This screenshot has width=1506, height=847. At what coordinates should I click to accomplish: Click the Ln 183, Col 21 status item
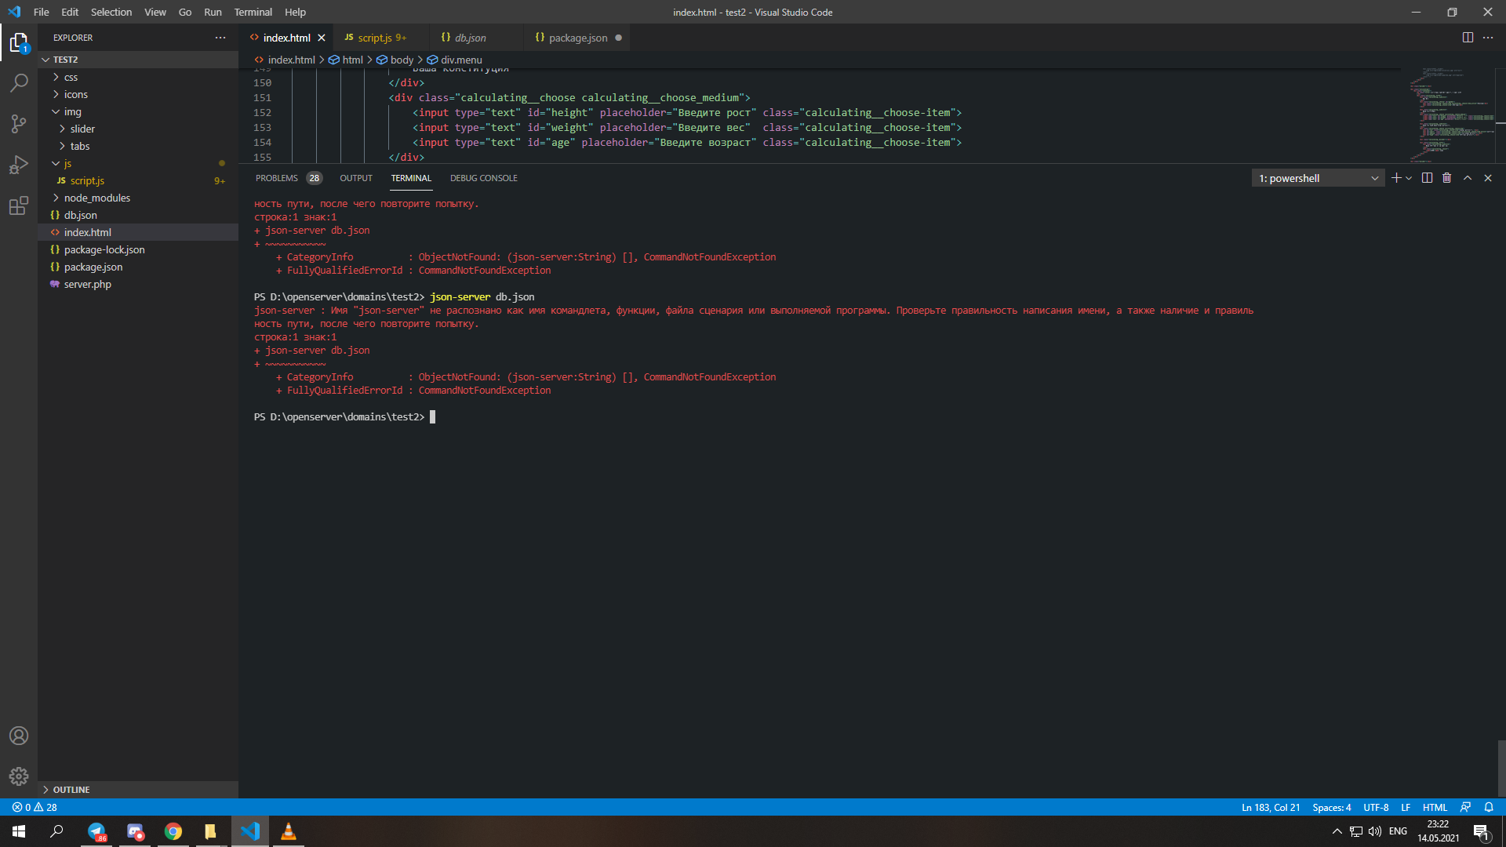tap(1271, 807)
